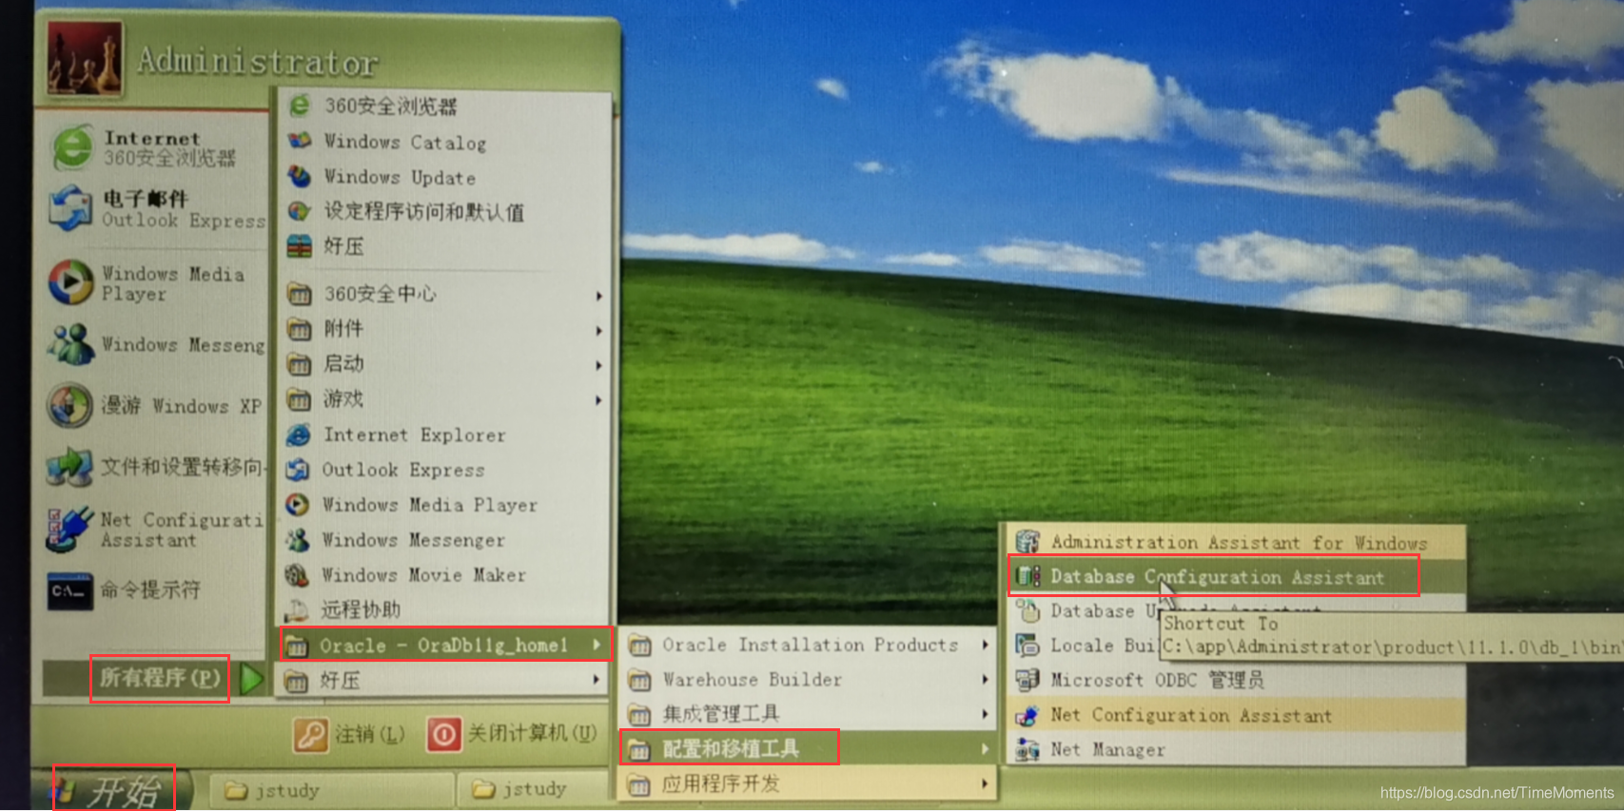Image resolution: width=1624 pixels, height=811 pixels.
Task: Expand 好压 folder submenu arrow
Action: click(x=597, y=680)
